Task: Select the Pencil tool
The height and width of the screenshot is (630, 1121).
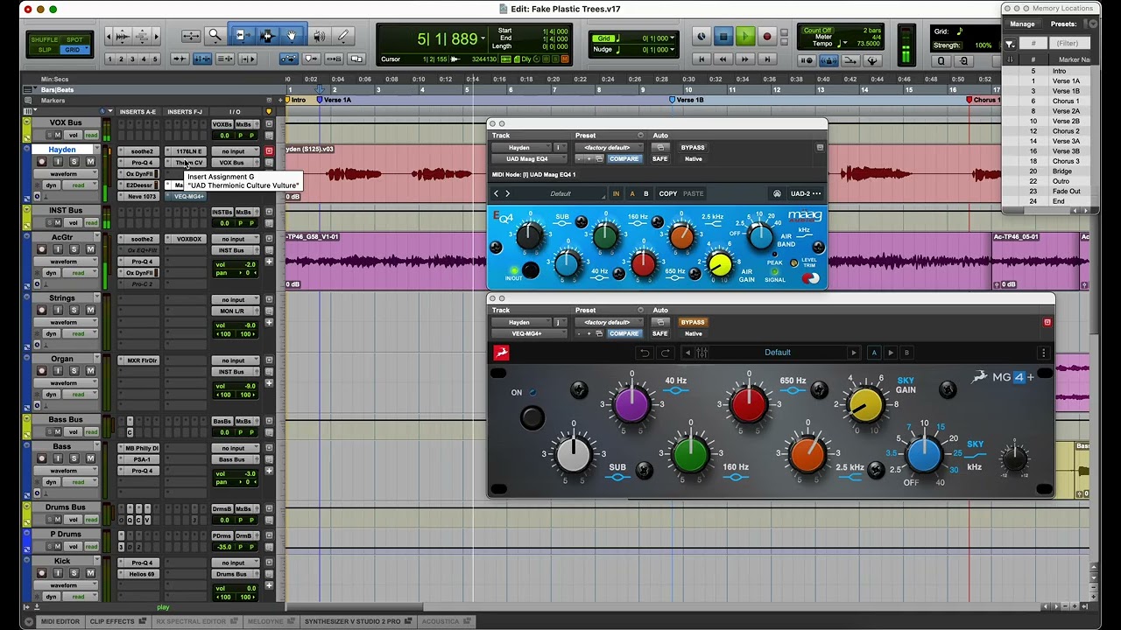Action: (x=343, y=36)
